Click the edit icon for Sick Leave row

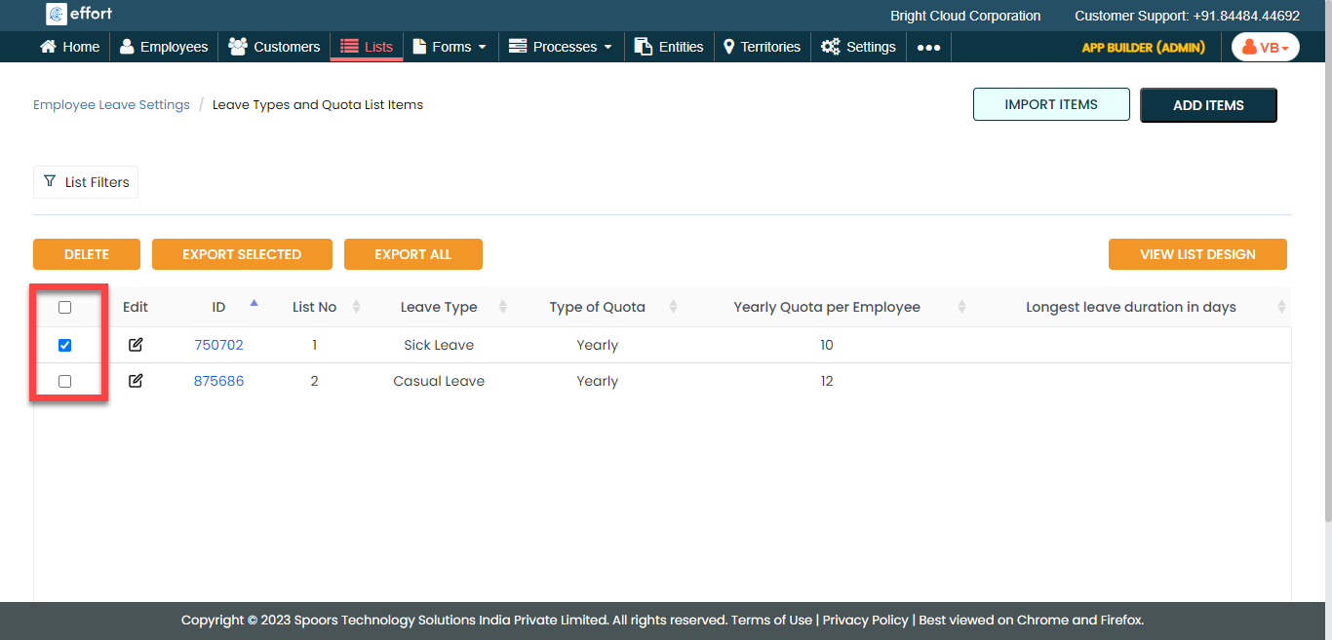tap(136, 345)
